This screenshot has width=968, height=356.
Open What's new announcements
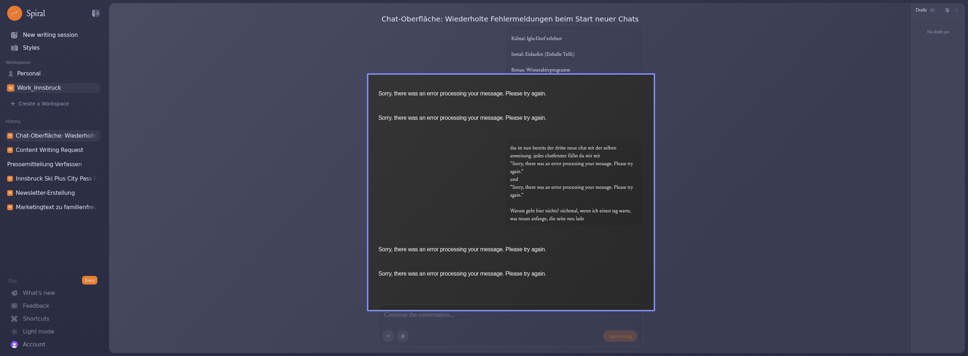coord(39,293)
